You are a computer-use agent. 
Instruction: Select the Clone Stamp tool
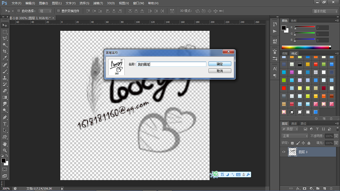pyautogui.click(x=5, y=78)
